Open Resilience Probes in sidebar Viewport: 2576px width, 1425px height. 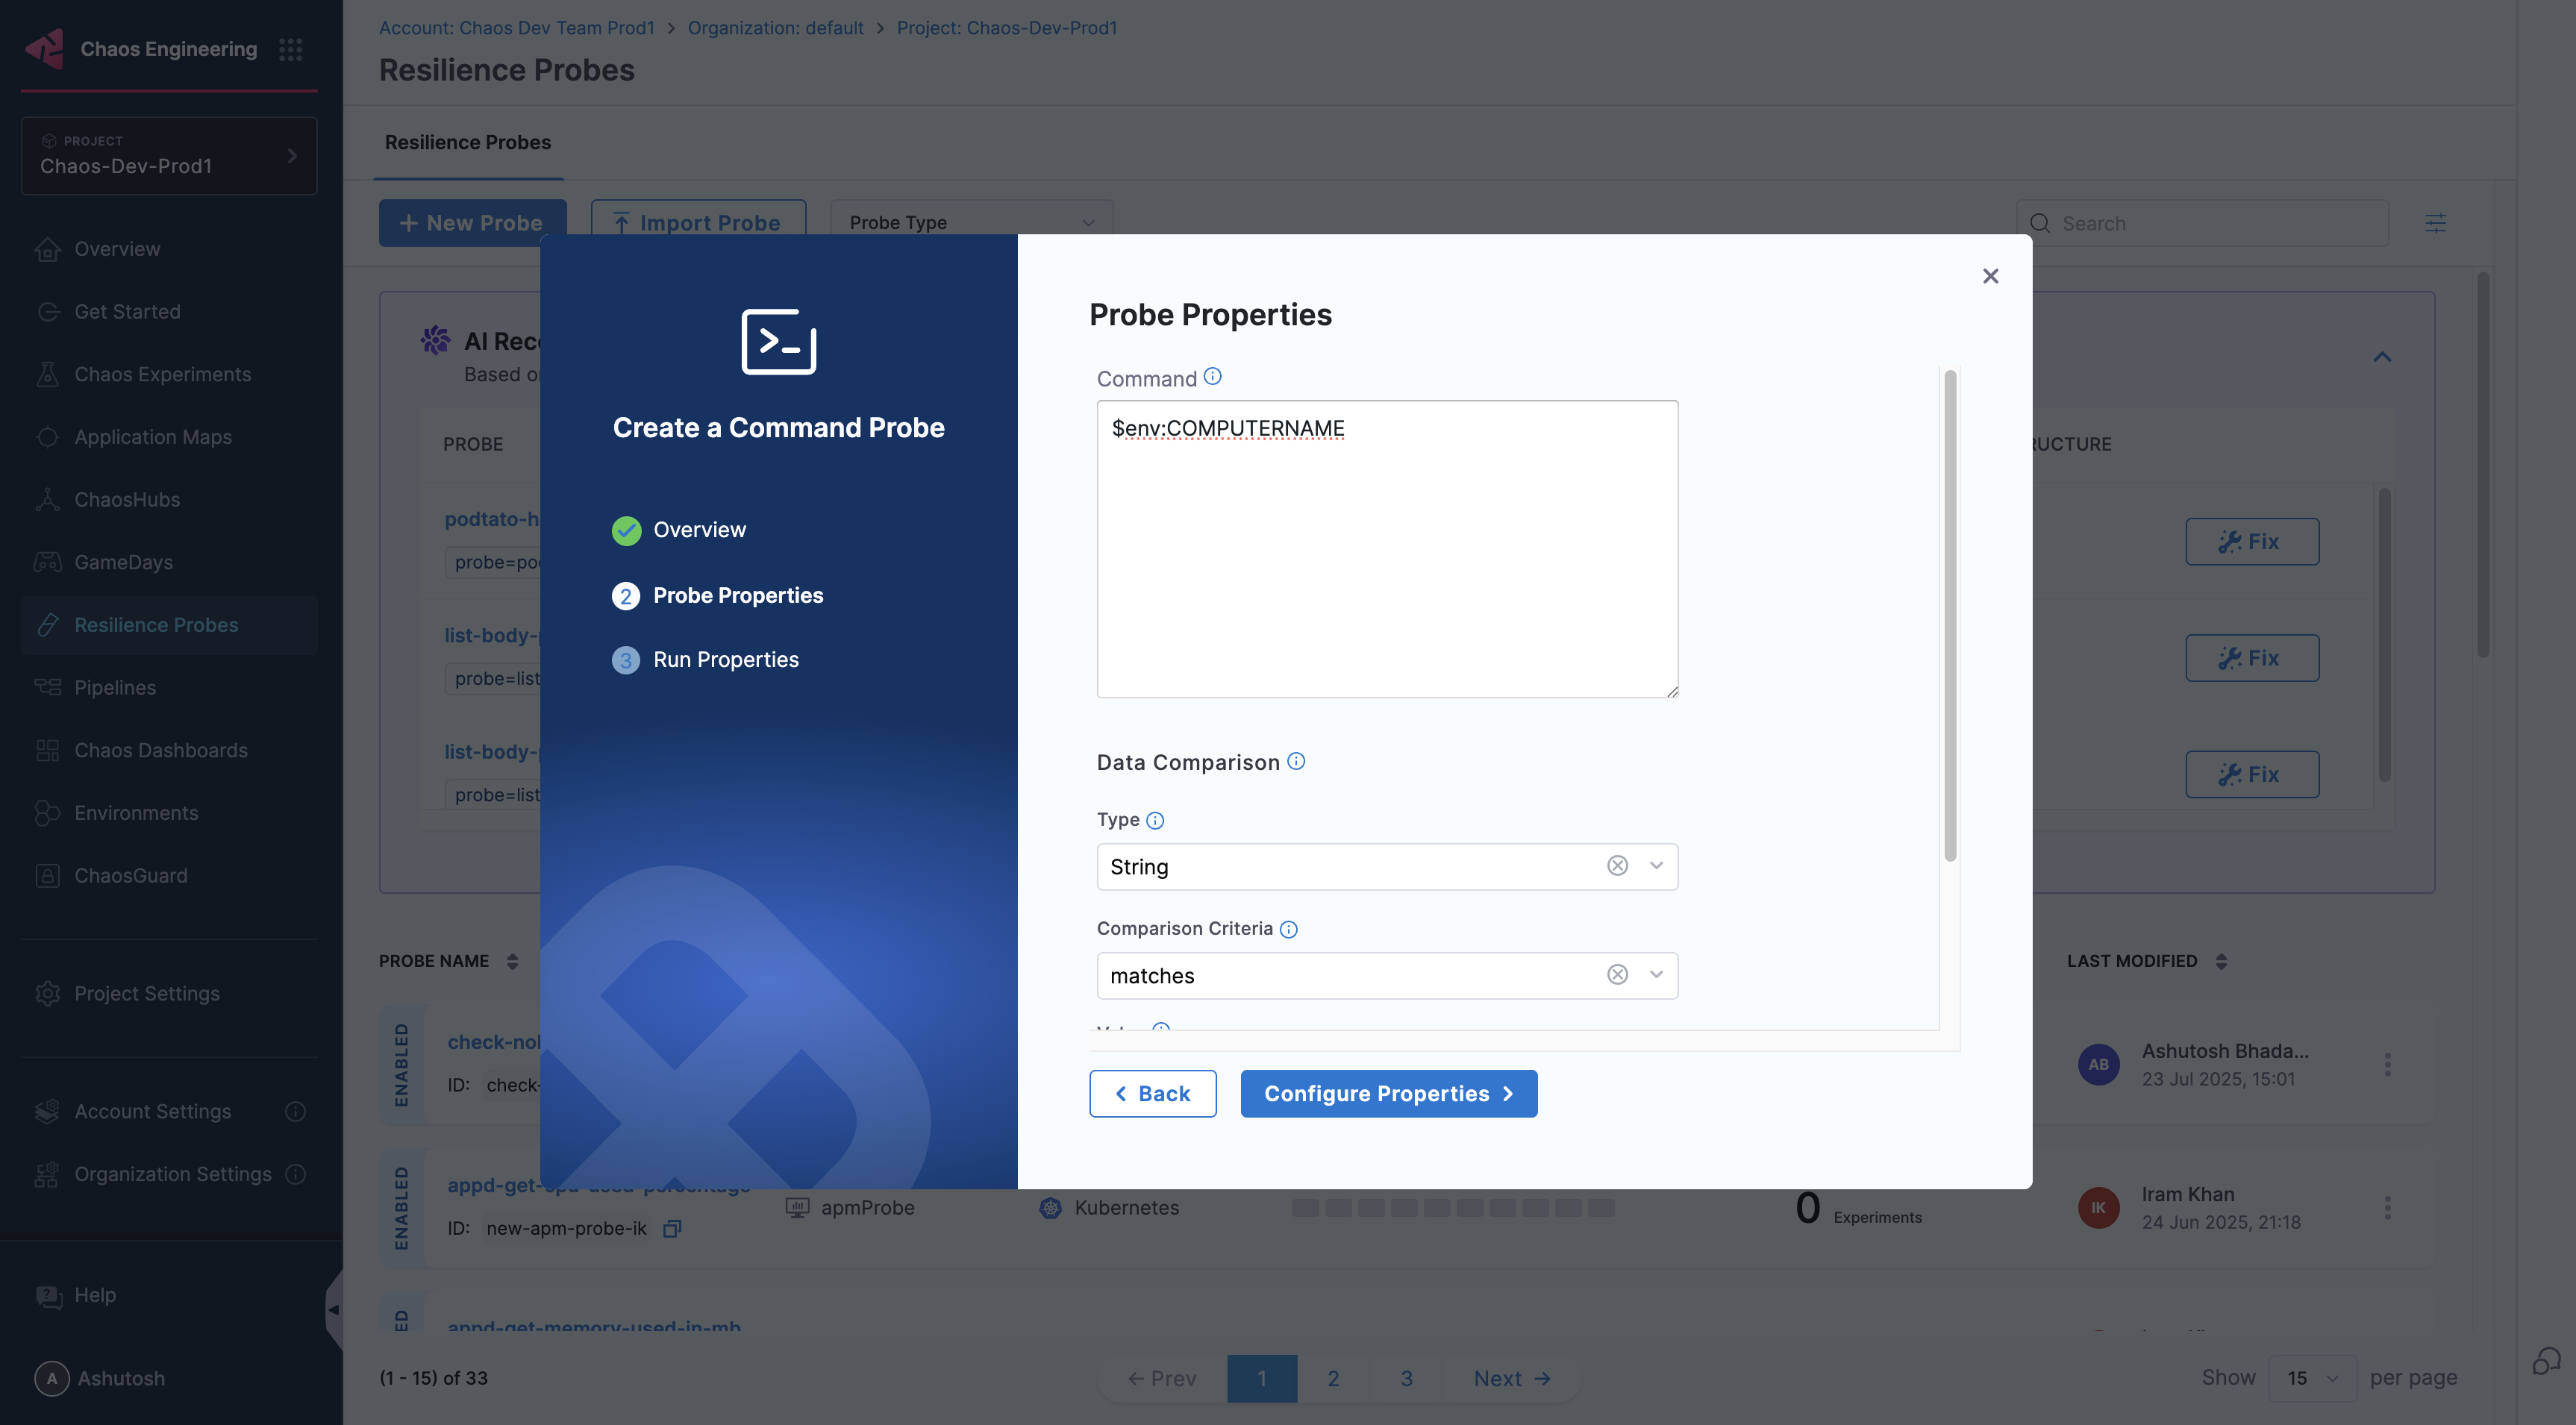point(156,625)
